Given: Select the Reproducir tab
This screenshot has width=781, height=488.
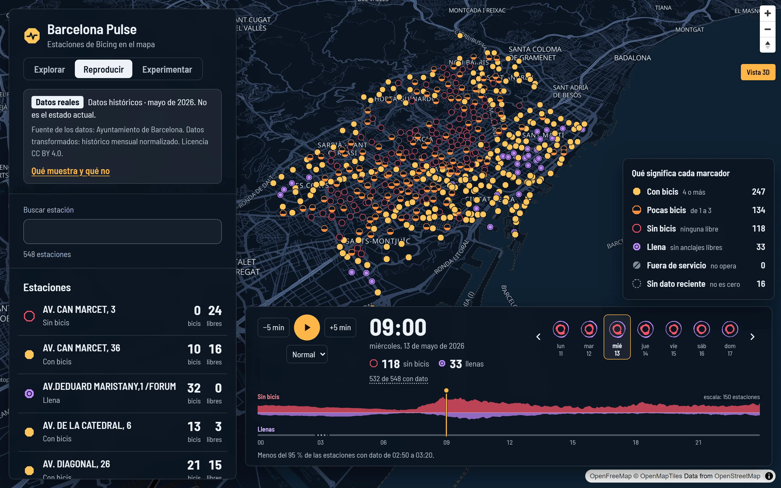Looking at the screenshot, I should 104,69.
